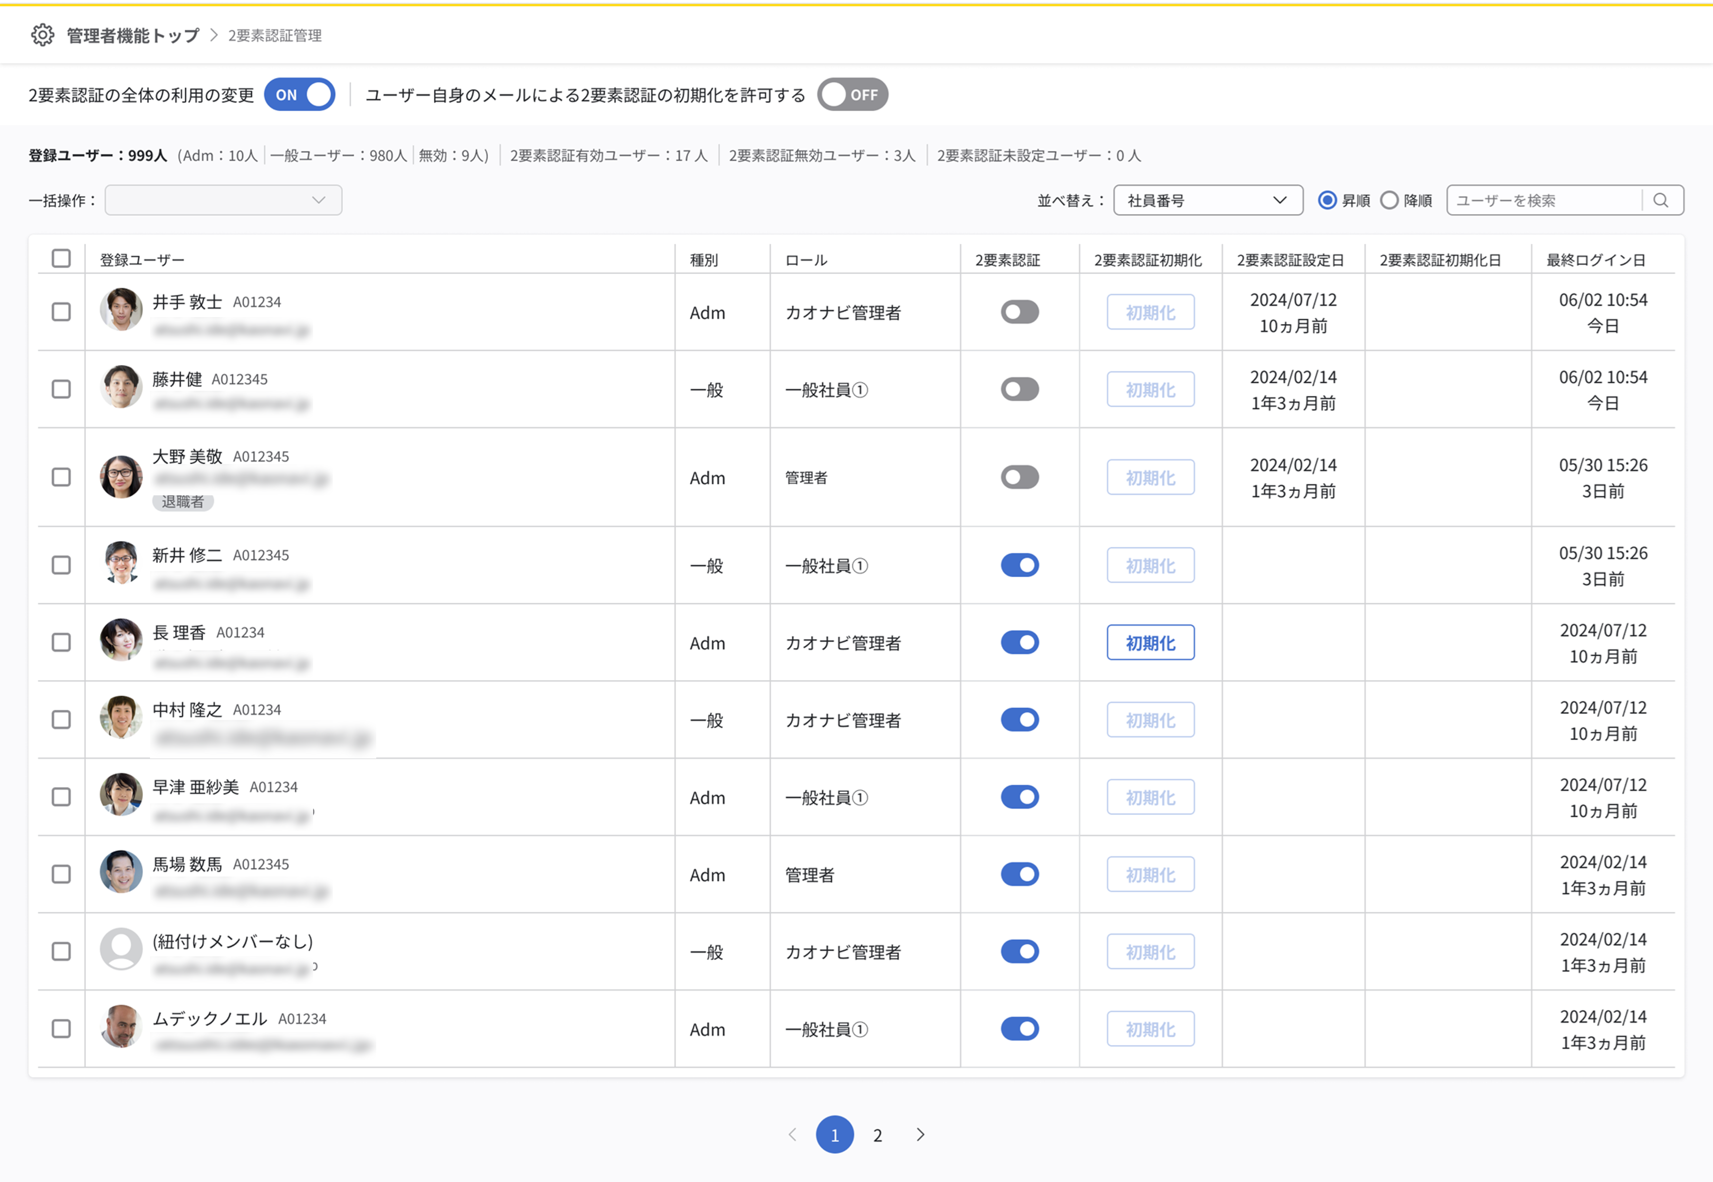Click the search magnifier icon
This screenshot has width=1713, height=1182.
coord(1661,200)
